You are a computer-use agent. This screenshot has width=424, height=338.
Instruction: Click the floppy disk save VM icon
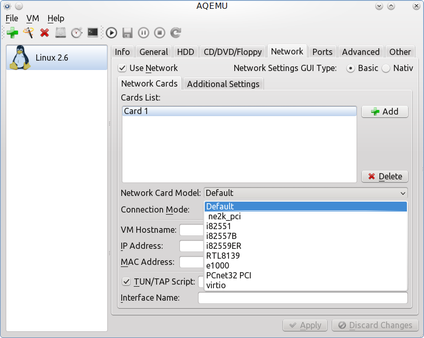pos(128,33)
